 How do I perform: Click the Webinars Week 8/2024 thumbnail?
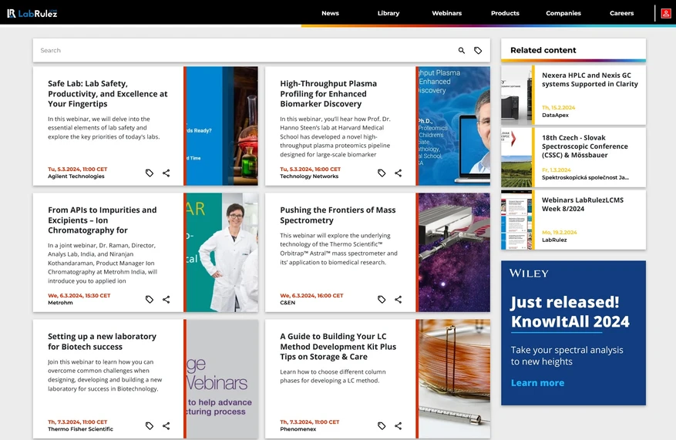(516, 220)
